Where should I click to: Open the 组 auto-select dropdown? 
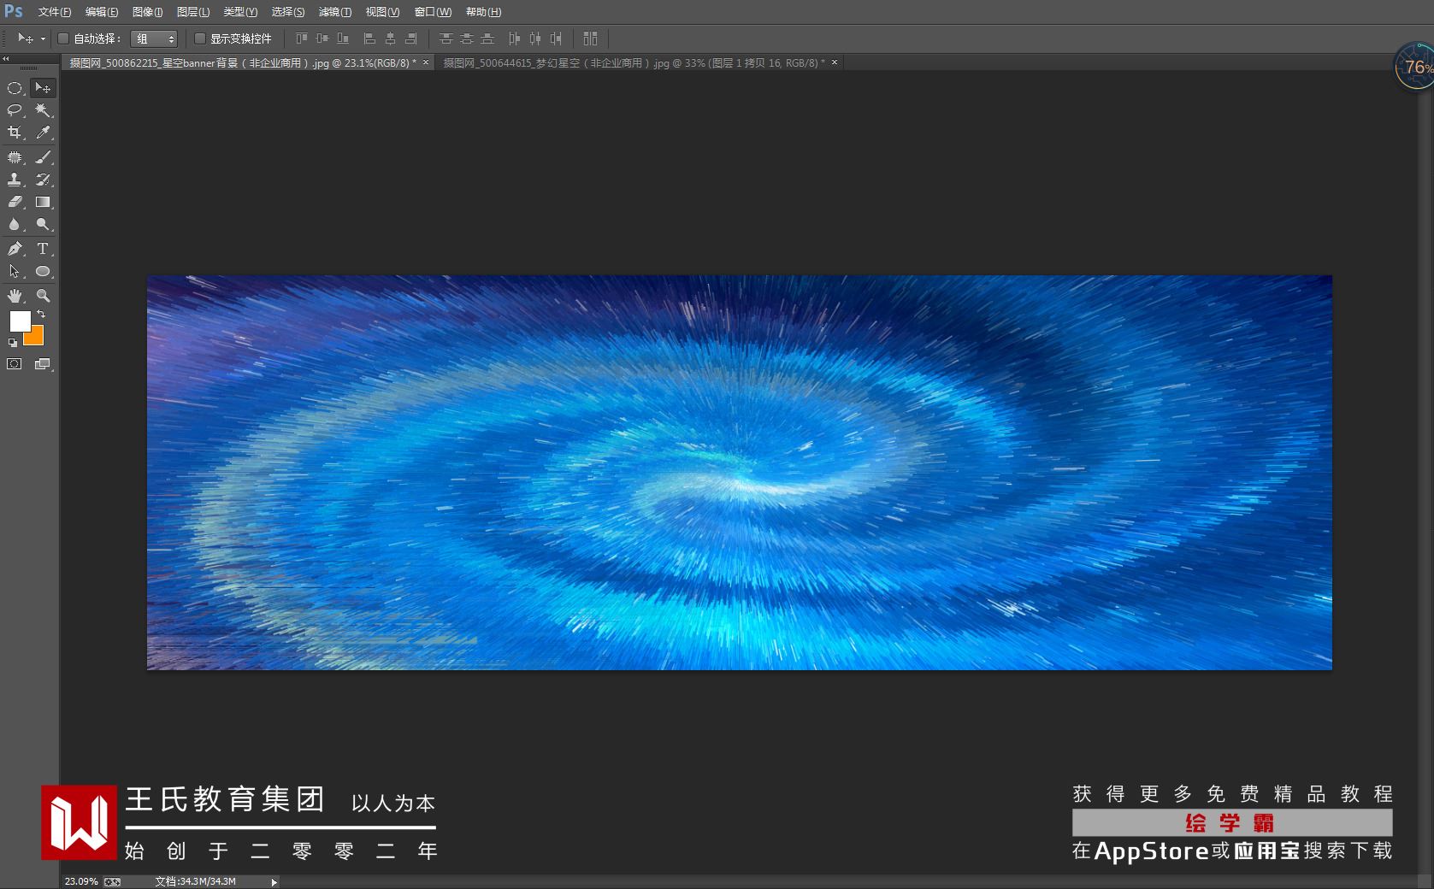pyautogui.click(x=154, y=38)
